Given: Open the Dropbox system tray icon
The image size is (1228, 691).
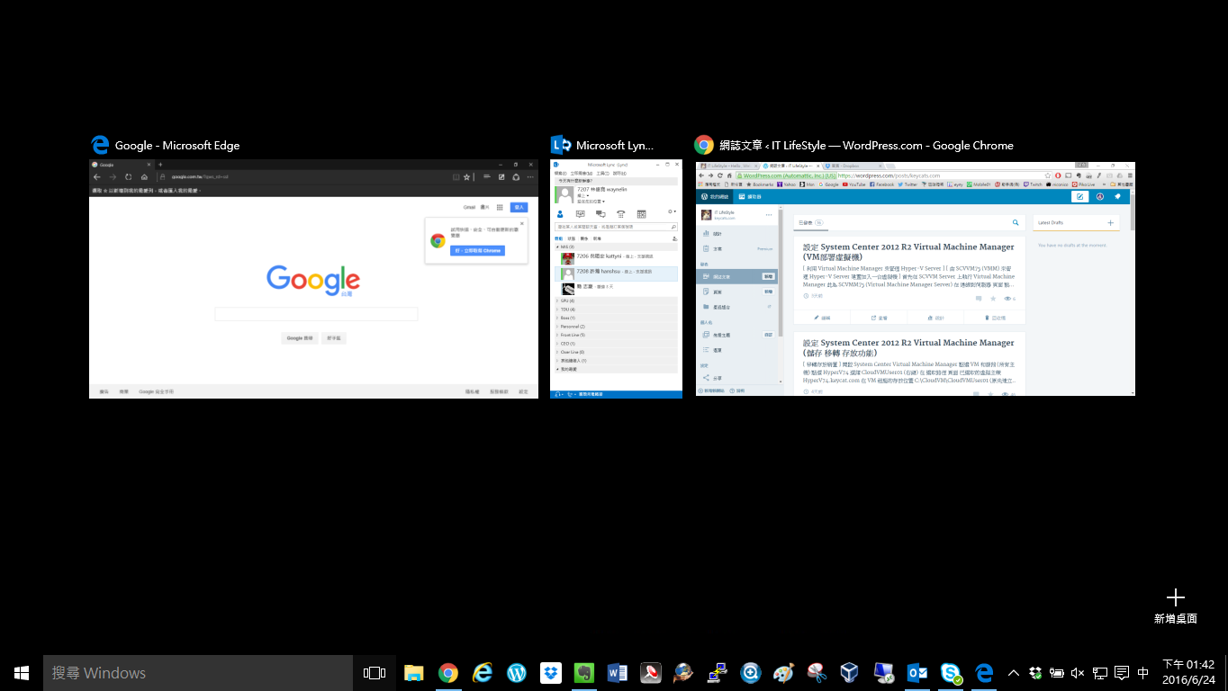Looking at the screenshot, I should click(1034, 673).
